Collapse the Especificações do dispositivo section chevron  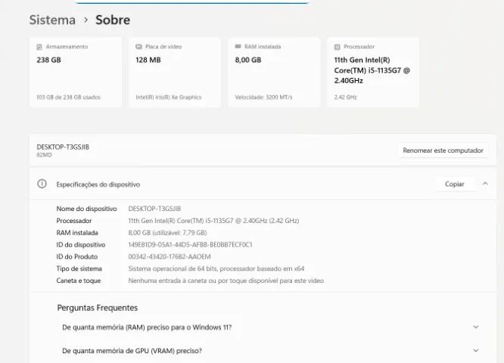(x=485, y=184)
